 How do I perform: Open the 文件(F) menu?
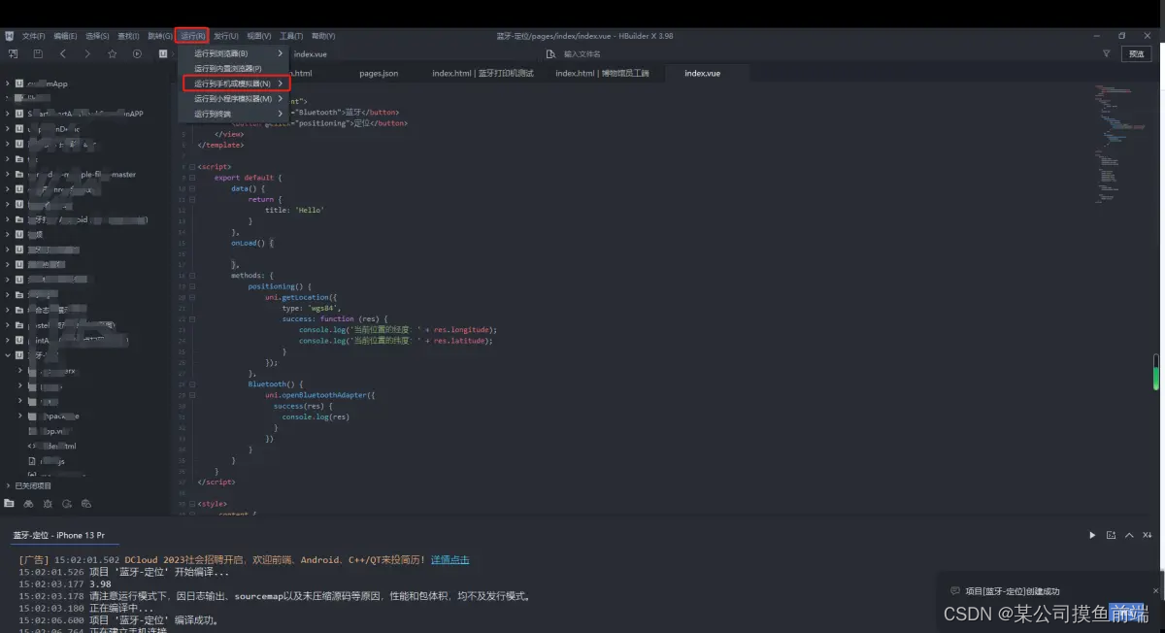[34, 36]
